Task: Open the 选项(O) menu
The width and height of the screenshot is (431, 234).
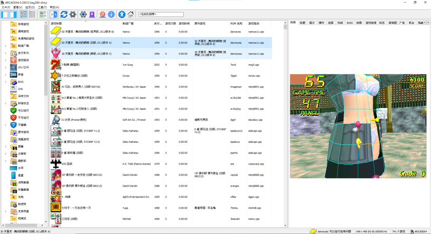Action: [x=30, y=7]
